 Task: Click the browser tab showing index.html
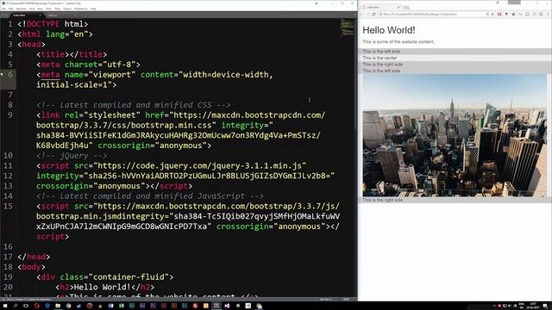[x=380, y=7]
